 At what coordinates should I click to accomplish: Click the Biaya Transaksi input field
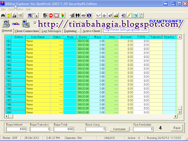[x=40, y=129]
